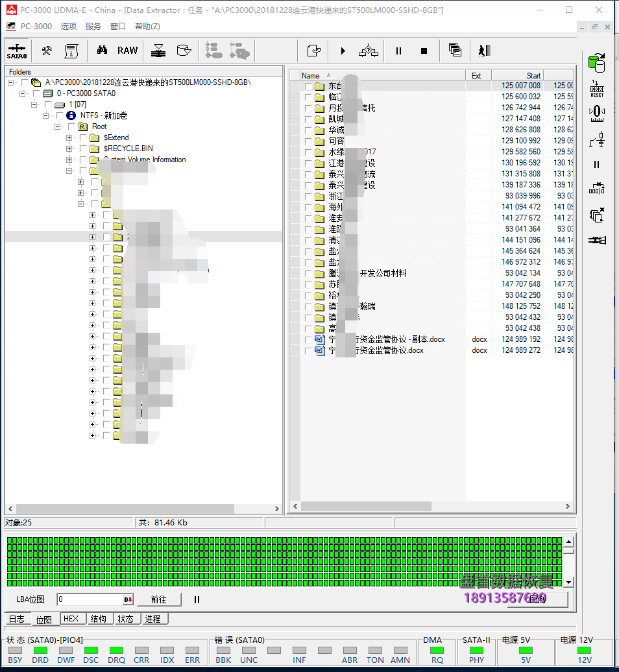
Task: Open the binoculars search tool
Action: tap(102, 51)
